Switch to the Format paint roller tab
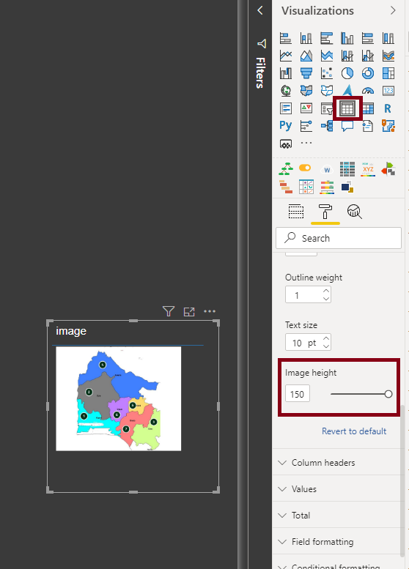Screen dimensions: 409x569 click(325, 212)
